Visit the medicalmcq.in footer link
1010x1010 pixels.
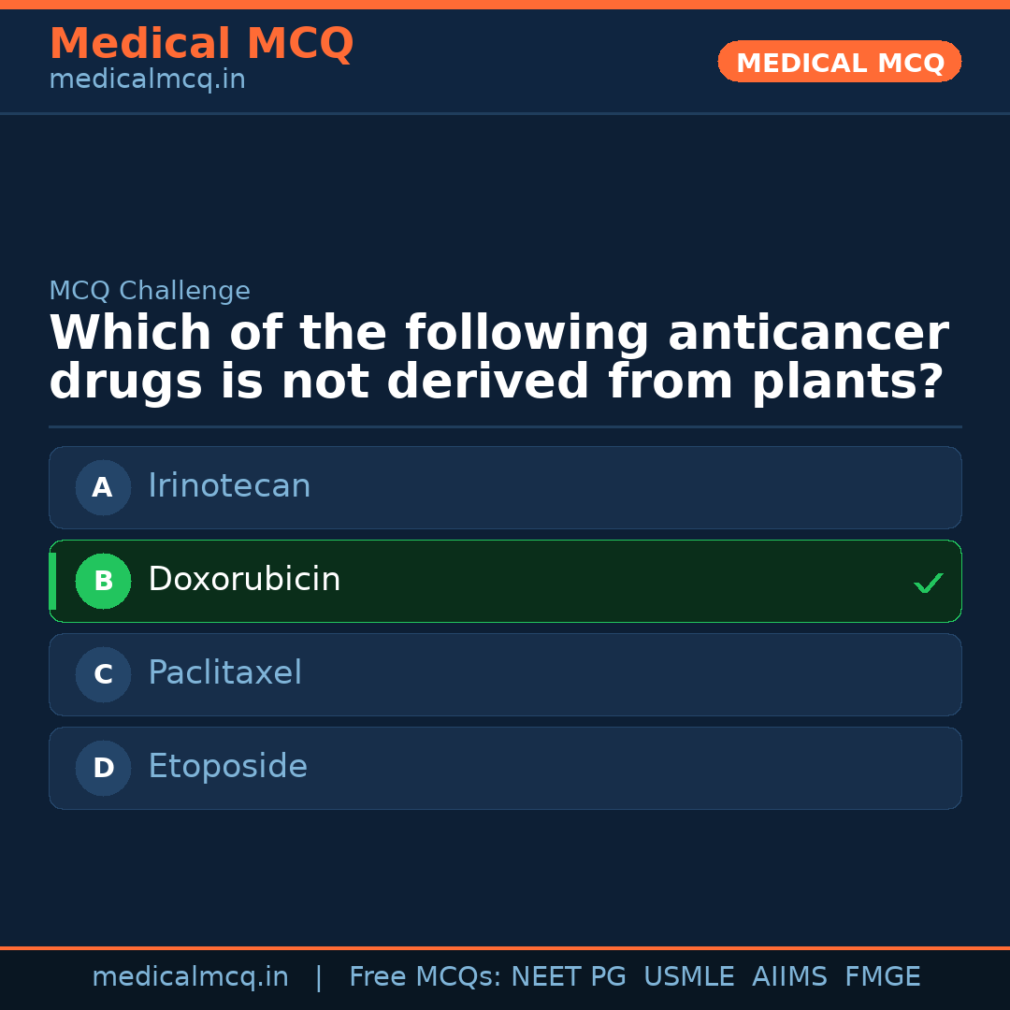click(191, 976)
